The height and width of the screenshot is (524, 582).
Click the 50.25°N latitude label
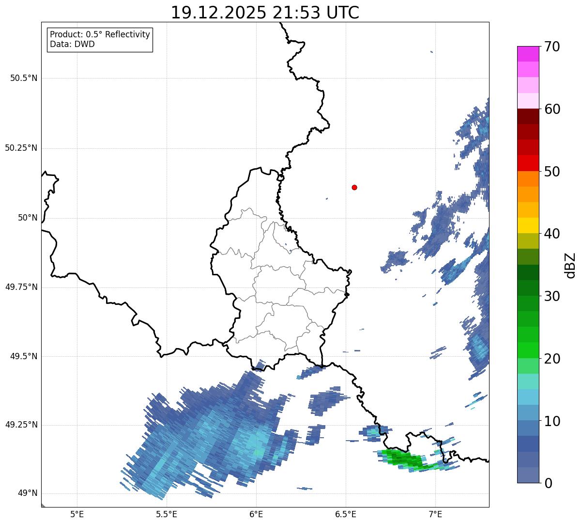coord(21,148)
